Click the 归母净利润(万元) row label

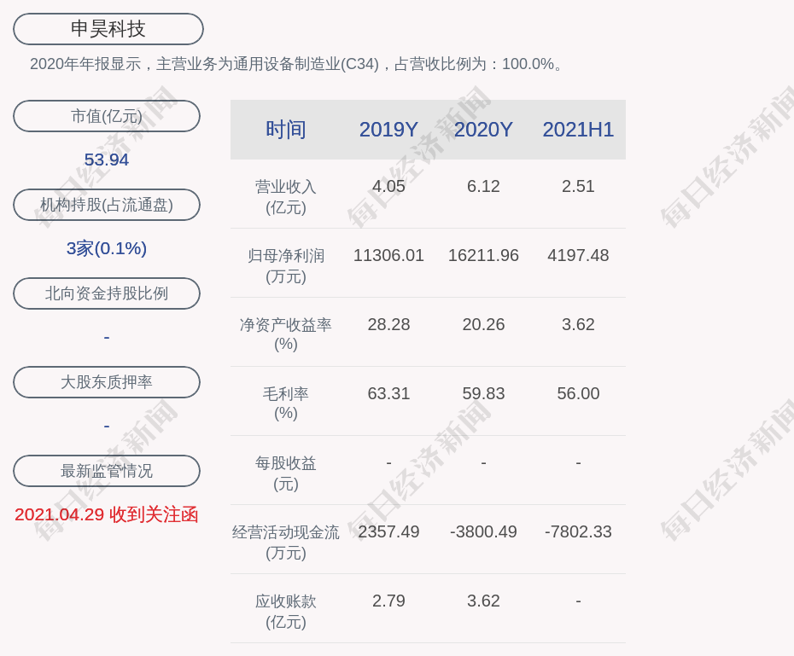click(x=286, y=266)
